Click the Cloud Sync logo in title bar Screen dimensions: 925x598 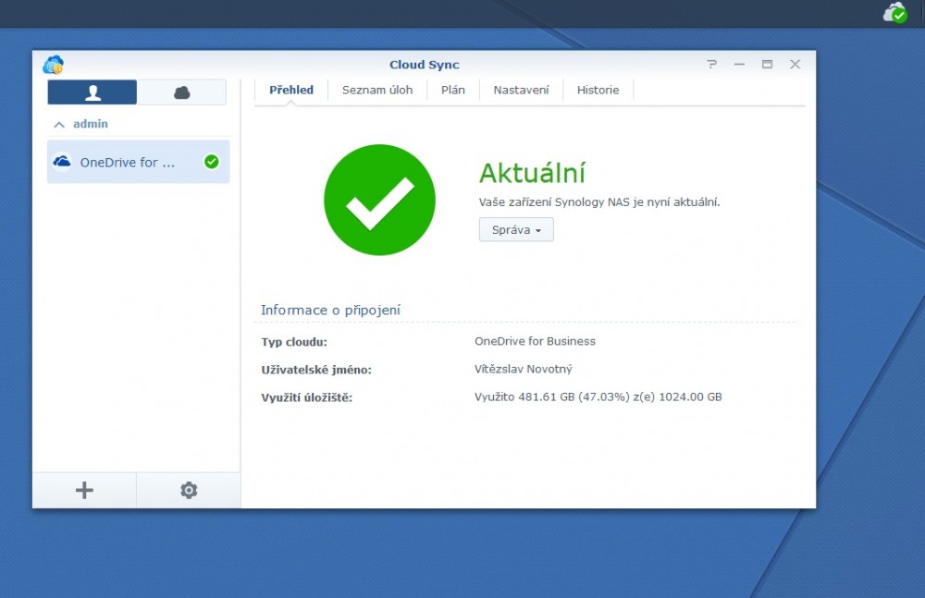point(54,65)
